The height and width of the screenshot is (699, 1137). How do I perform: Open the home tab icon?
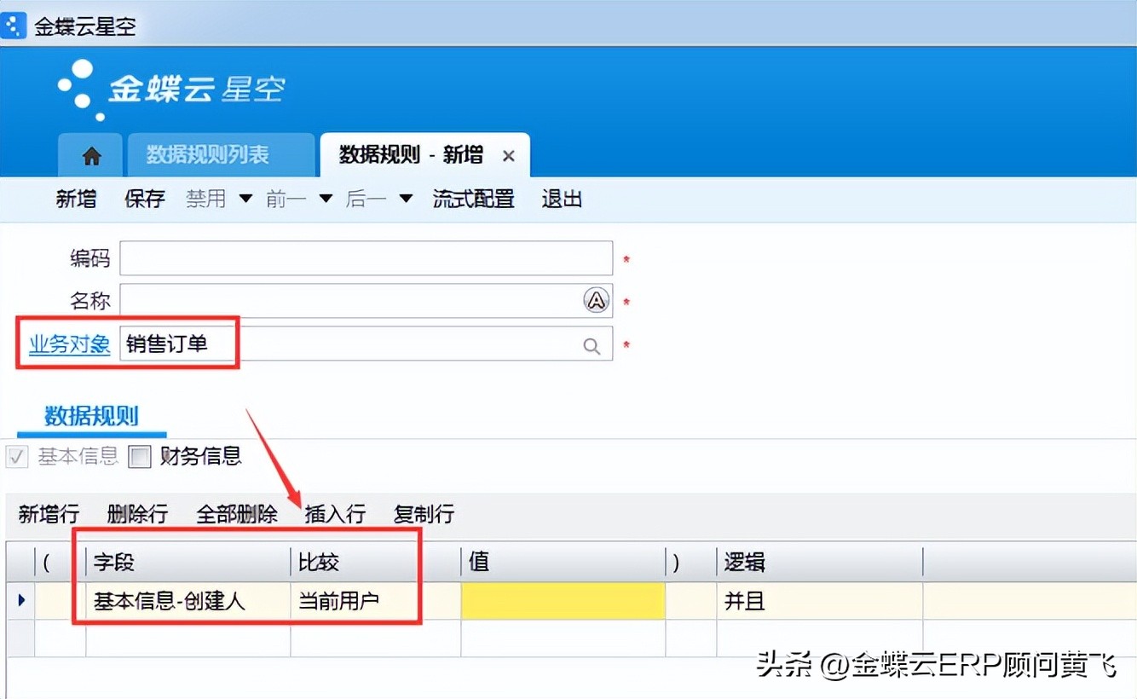(x=91, y=156)
